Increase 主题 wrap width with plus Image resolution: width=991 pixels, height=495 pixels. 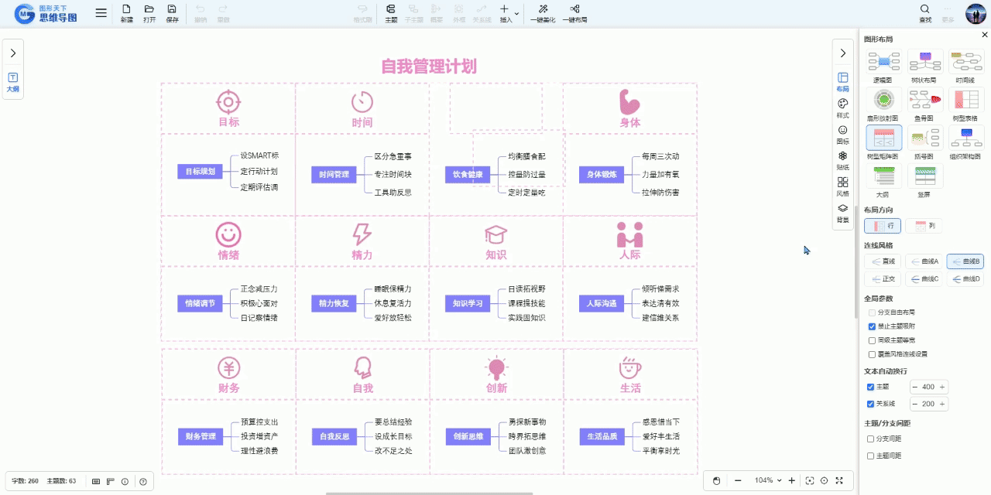pos(942,387)
